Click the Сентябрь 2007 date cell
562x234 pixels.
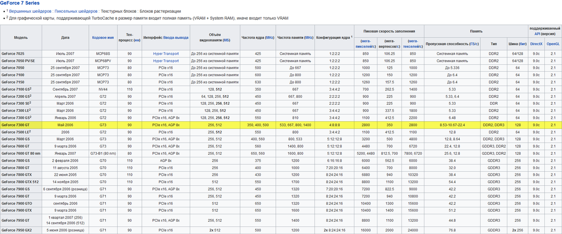[x=65, y=89]
